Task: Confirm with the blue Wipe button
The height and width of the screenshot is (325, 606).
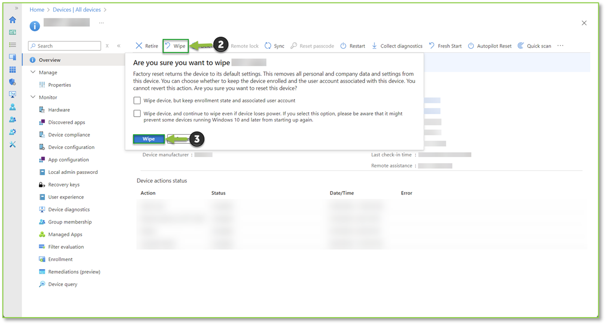Action: point(149,139)
